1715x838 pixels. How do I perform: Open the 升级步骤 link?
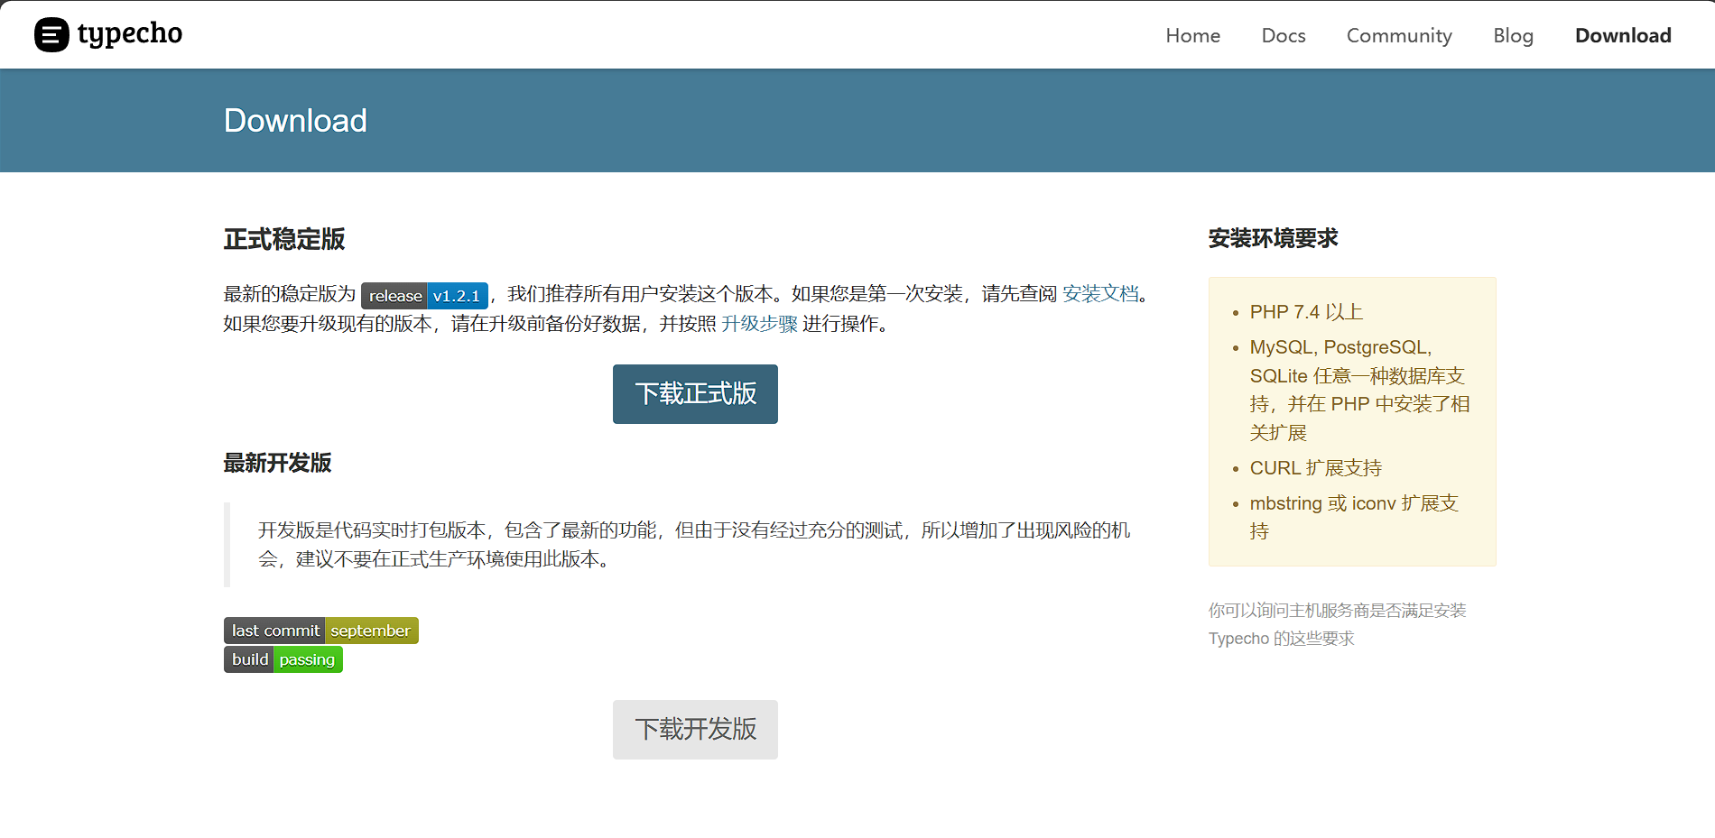tap(759, 324)
